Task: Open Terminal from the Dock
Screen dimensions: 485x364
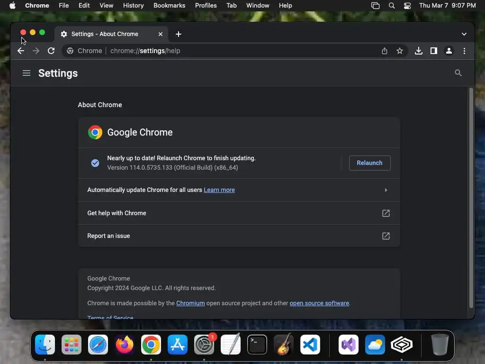Action: (257, 345)
